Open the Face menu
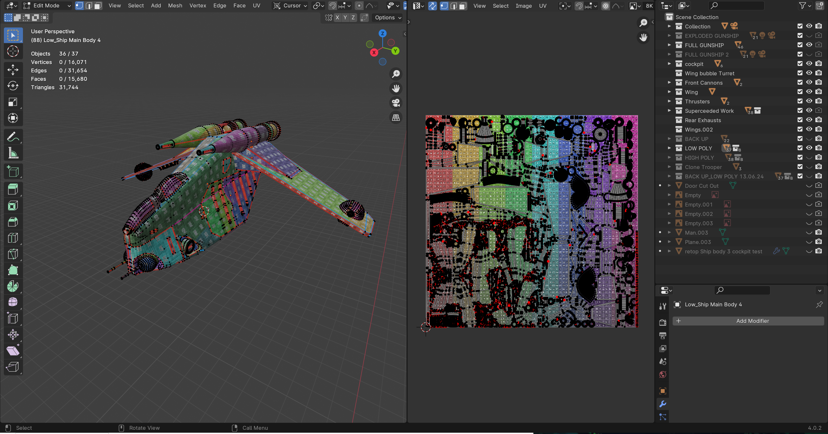828x434 pixels. 239,5
